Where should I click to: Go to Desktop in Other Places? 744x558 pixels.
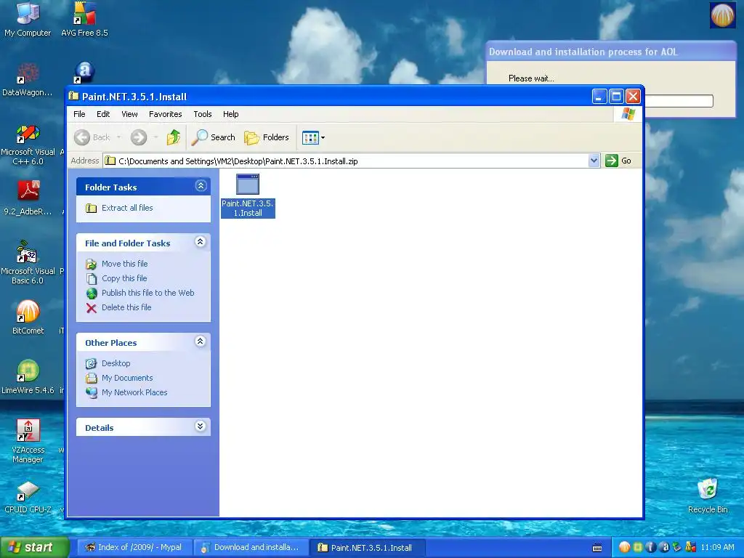tap(116, 363)
